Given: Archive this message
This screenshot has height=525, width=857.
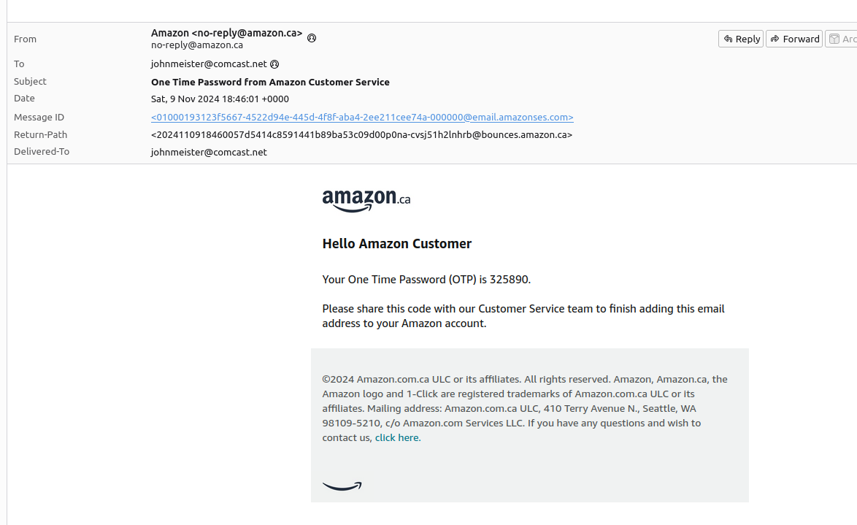Looking at the screenshot, I should pyautogui.click(x=842, y=39).
